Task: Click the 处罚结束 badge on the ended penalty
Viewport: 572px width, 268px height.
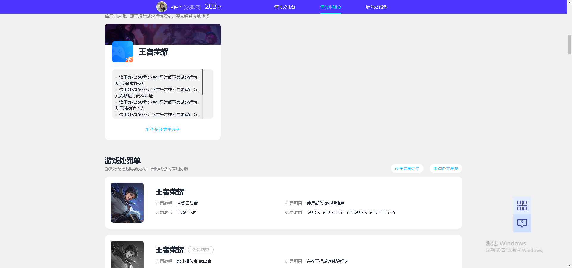Action: pyautogui.click(x=200, y=250)
